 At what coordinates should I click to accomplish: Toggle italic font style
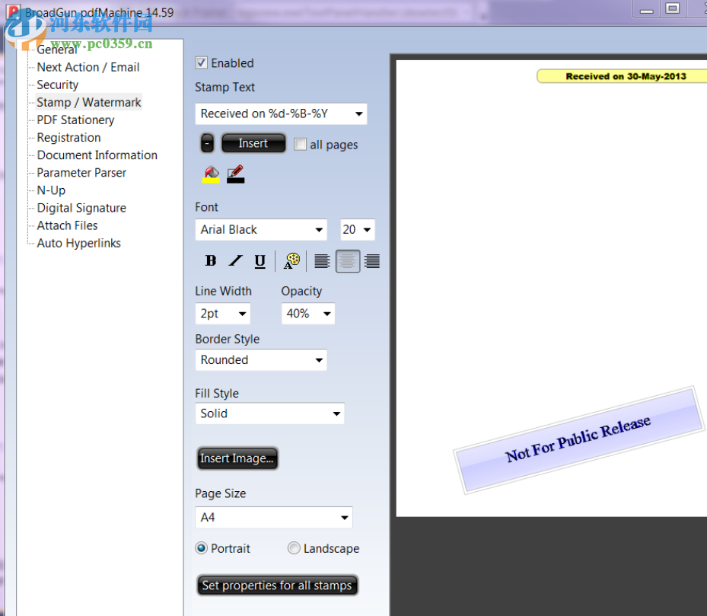[x=235, y=261]
